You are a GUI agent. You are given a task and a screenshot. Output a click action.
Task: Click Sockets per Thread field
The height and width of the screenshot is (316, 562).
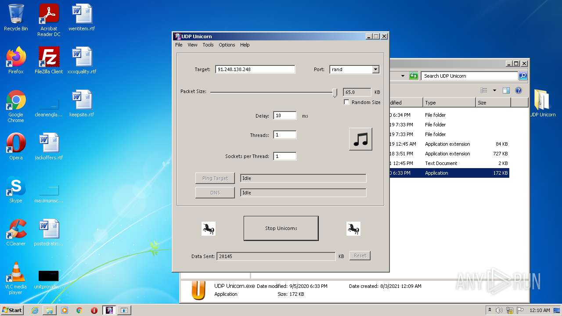point(285,156)
